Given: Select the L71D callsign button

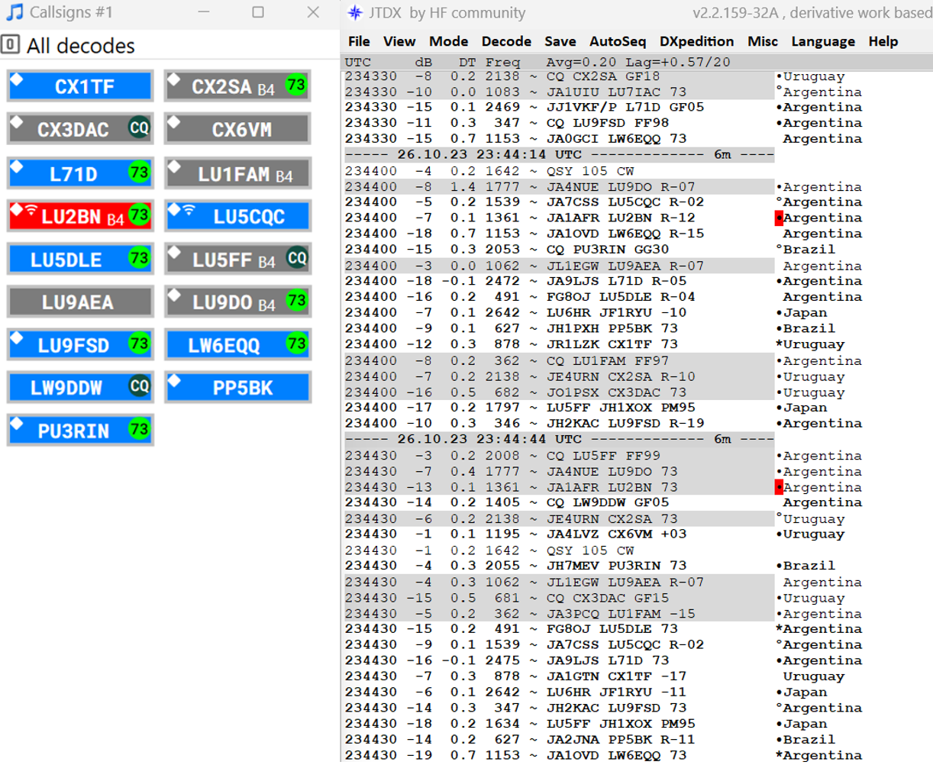Looking at the screenshot, I should (80, 173).
